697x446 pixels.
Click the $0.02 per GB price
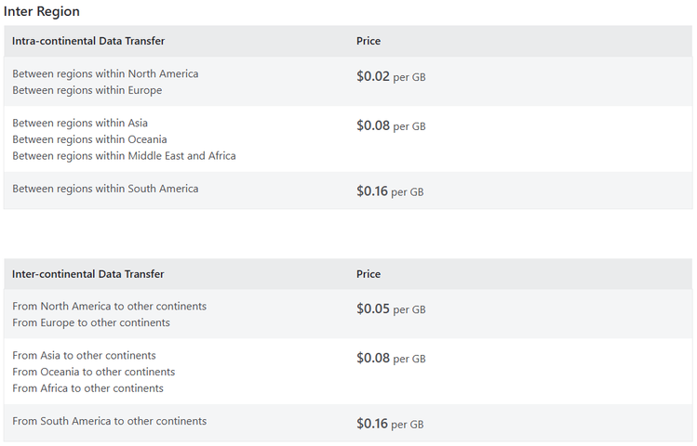[x=391, y=77]
